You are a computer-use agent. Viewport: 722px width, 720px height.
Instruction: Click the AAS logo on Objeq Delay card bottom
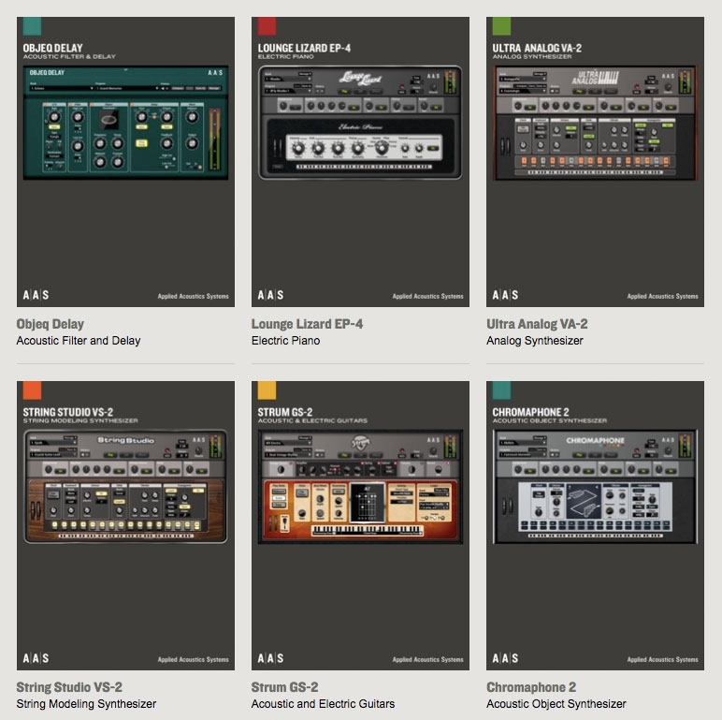(x=36, y=295)
